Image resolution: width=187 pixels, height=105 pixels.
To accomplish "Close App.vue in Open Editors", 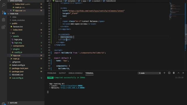I will [x=11, y=10].
